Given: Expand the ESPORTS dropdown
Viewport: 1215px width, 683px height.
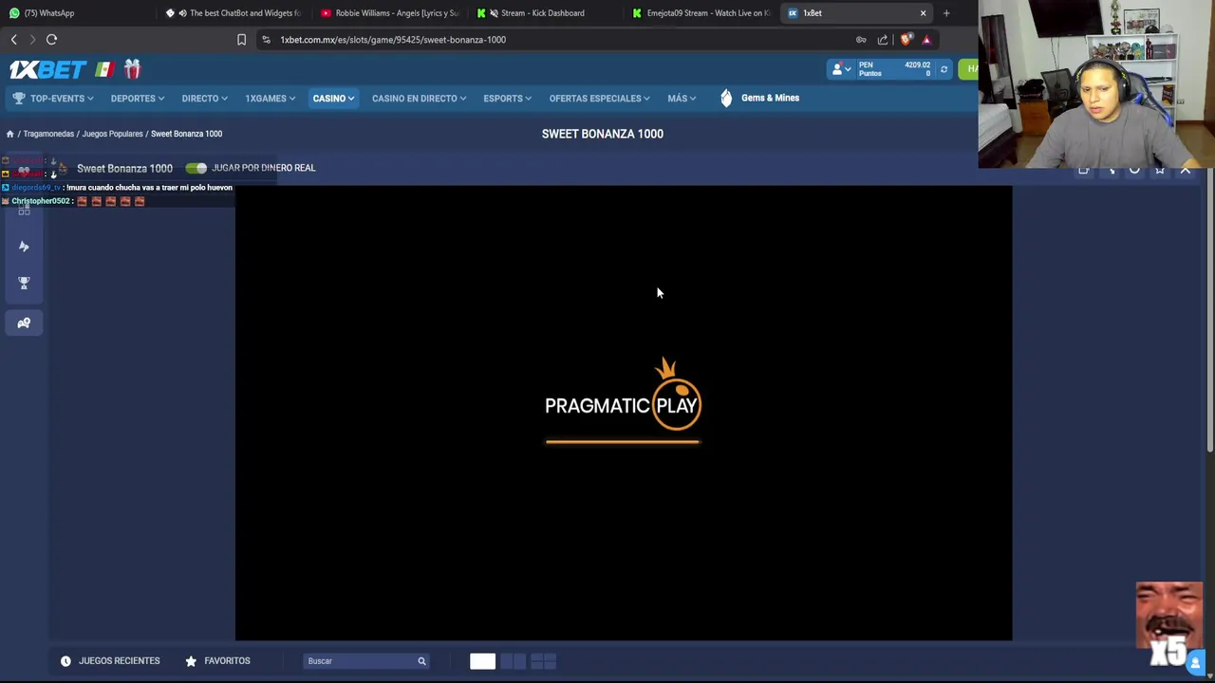Looking at the screenshot, I should point(508,99).
